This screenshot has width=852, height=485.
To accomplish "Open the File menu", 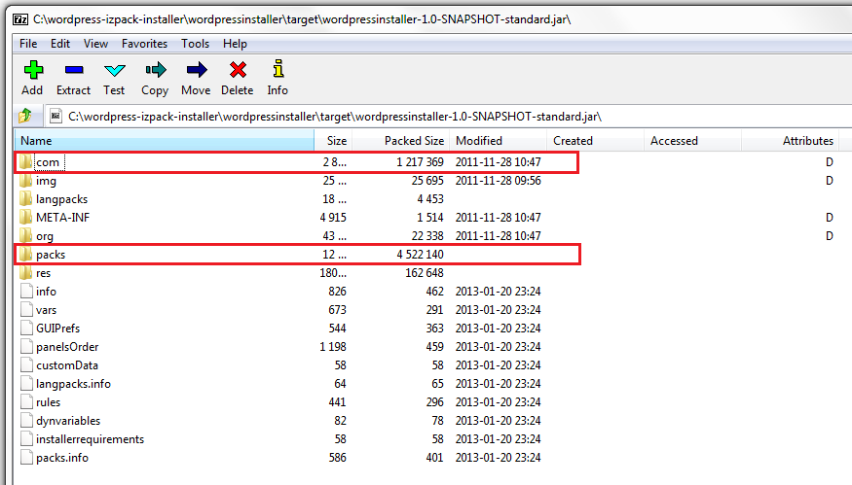I will 28,44.
